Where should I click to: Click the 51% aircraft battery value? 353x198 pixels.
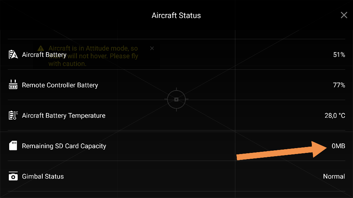pos(339,55)
